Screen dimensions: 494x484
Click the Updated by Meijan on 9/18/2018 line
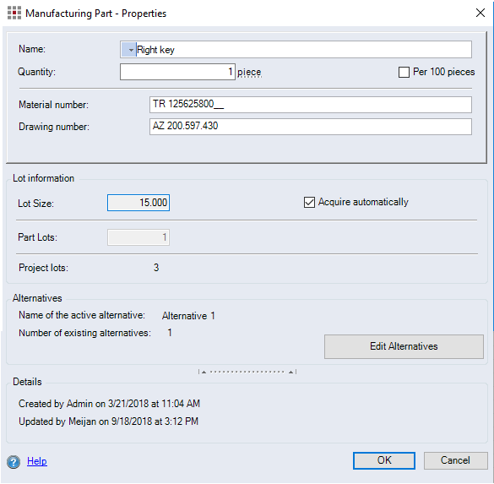pyautogui.click(x=108, y=421)
